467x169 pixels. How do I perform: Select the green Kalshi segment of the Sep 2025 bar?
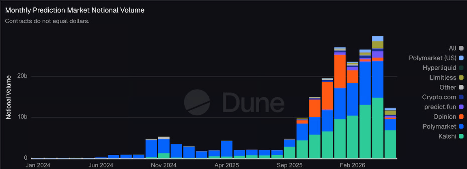pos(290,152)
